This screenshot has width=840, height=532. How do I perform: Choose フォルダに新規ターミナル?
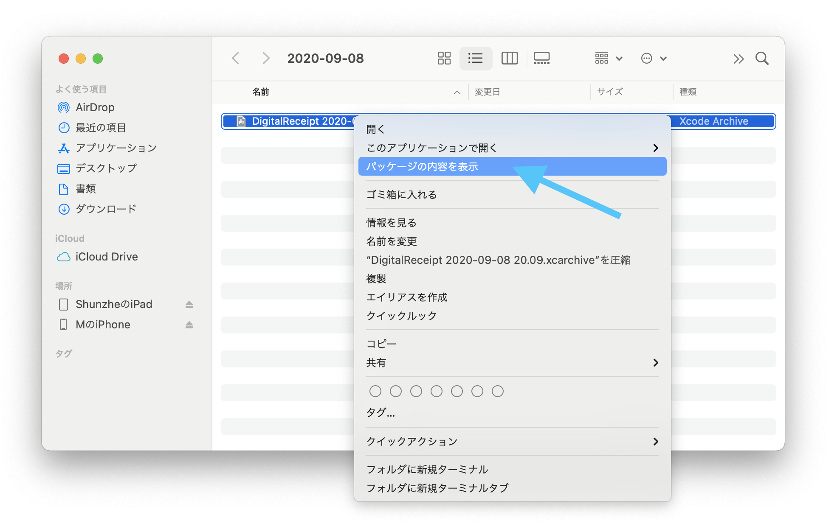tap(512, 469)
